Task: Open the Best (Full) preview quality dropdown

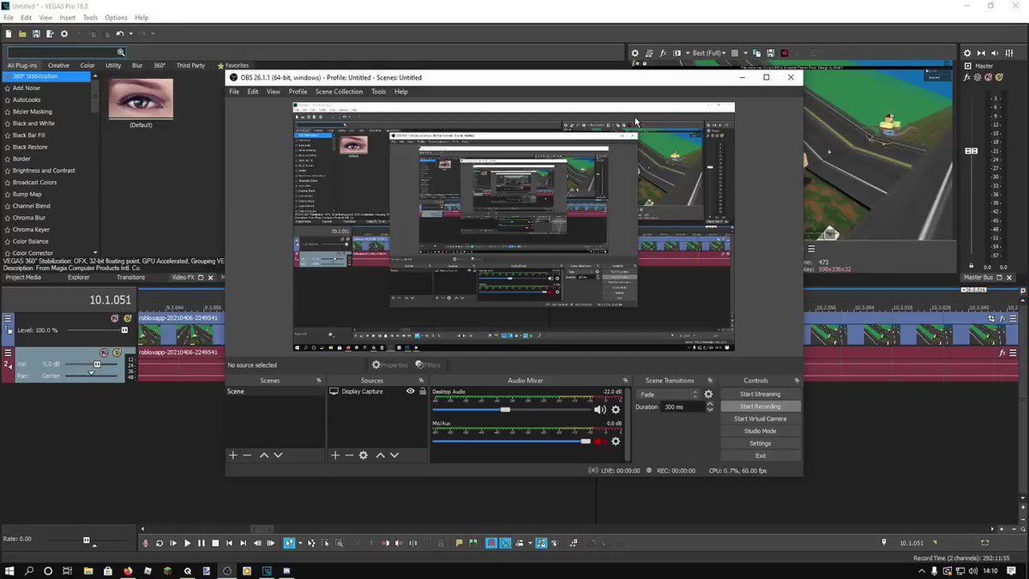Action: point(711,53)
